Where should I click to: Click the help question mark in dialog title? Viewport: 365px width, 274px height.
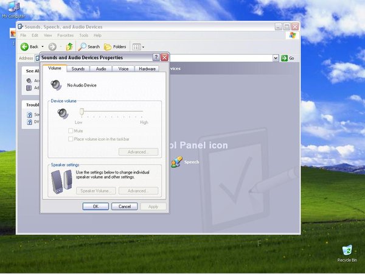tap(156, 57)
